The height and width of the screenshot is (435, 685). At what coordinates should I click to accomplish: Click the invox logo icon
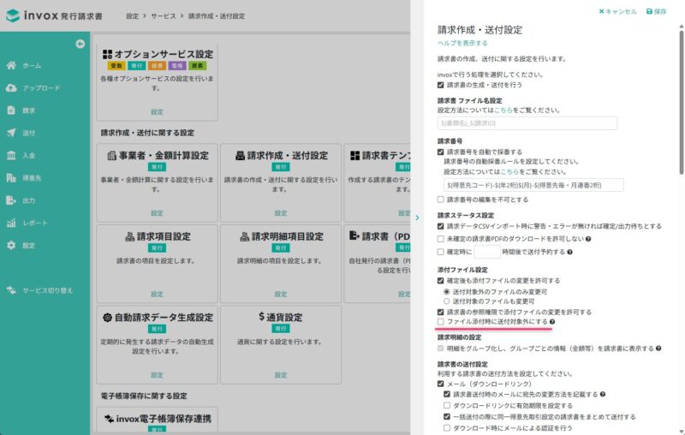[x=13, y=15]
